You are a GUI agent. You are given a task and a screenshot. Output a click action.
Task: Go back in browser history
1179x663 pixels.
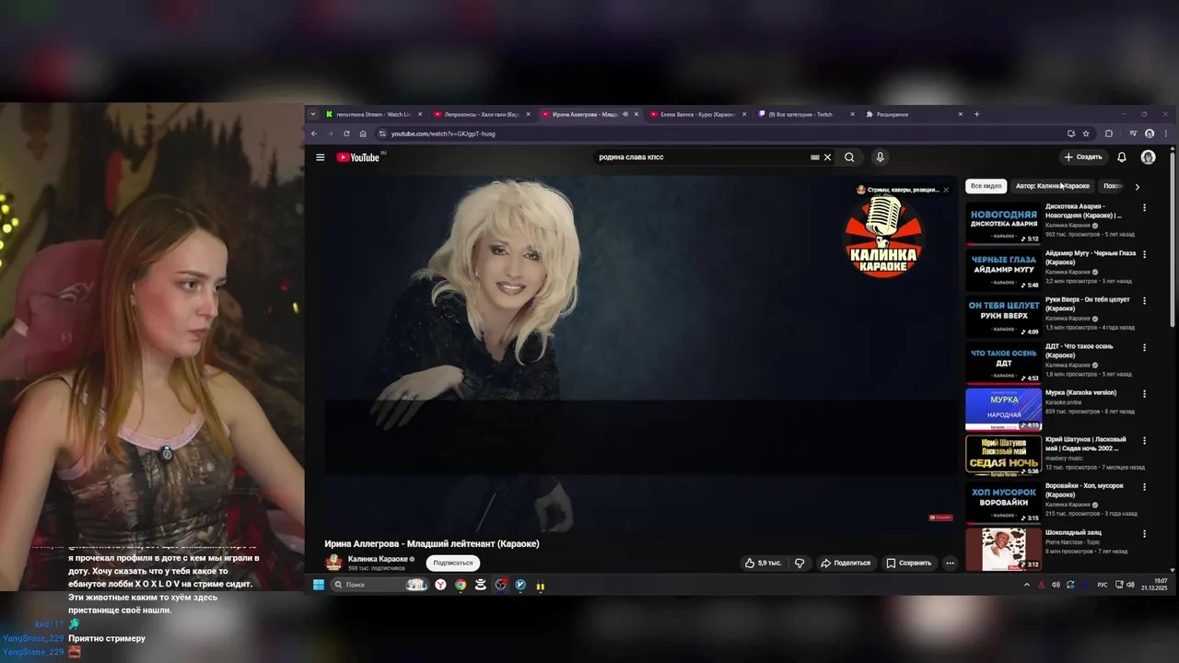pos(314,134)
